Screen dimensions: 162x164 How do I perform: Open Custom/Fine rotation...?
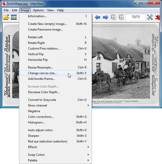coord(55,49)
